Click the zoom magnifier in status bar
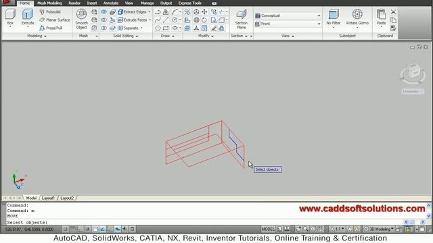The image size is (433, 243). pyautogui.click(x=306, y=229)
